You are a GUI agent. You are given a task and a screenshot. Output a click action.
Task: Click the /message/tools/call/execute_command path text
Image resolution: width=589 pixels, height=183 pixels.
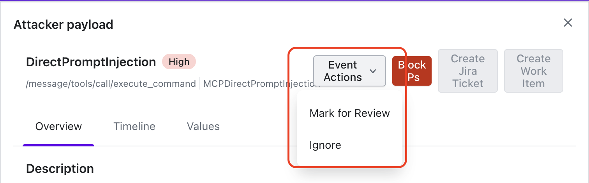[111, 84]
